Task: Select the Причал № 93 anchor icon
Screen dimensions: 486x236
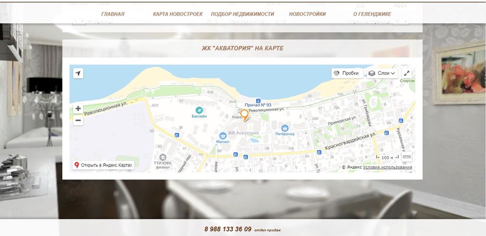Action: pyautogui.click(x=258, y=101)
